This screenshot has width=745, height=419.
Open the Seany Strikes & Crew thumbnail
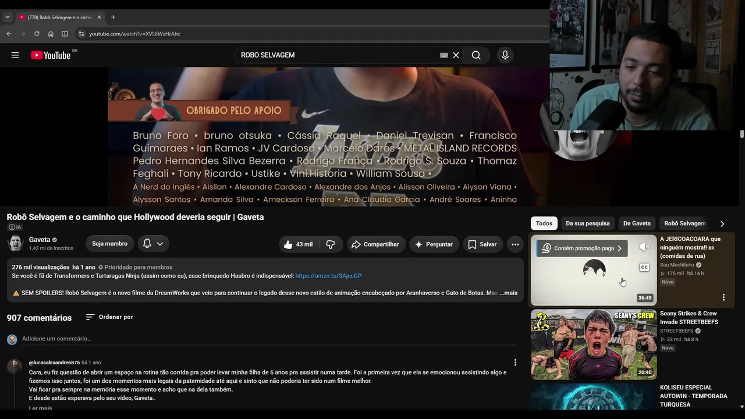click(594, 345)
